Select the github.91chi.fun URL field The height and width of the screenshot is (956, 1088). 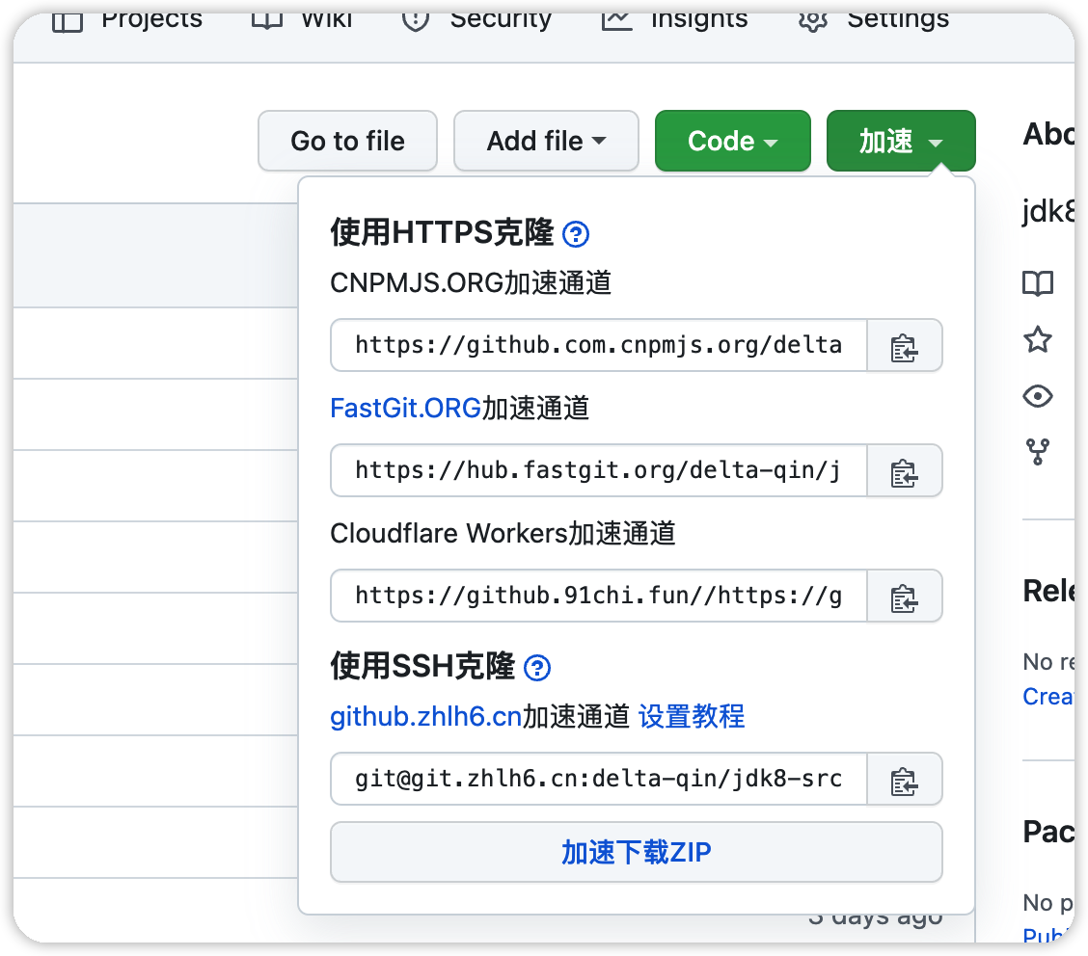click(599, 597)
